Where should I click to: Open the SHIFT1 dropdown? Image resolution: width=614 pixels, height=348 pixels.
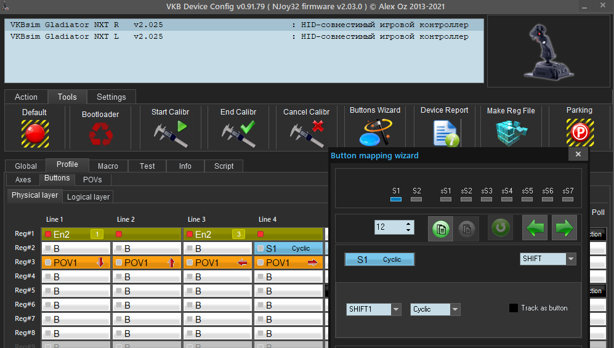point(396,309)
